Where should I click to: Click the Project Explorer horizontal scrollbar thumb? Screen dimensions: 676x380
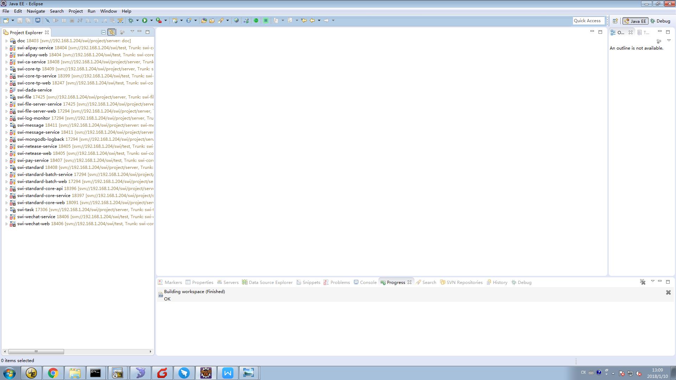(36, 351)
